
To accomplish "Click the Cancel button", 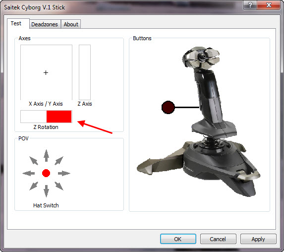I will click(x=218, y=239).
